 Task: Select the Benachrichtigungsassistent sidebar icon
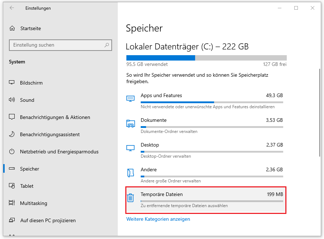[x=11, y=134]
